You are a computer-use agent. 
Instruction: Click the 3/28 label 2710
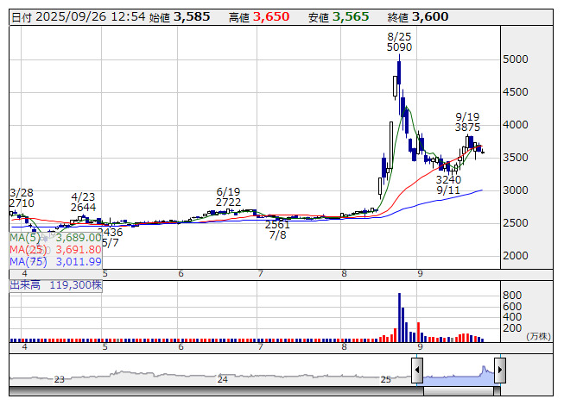pos(22,202)
